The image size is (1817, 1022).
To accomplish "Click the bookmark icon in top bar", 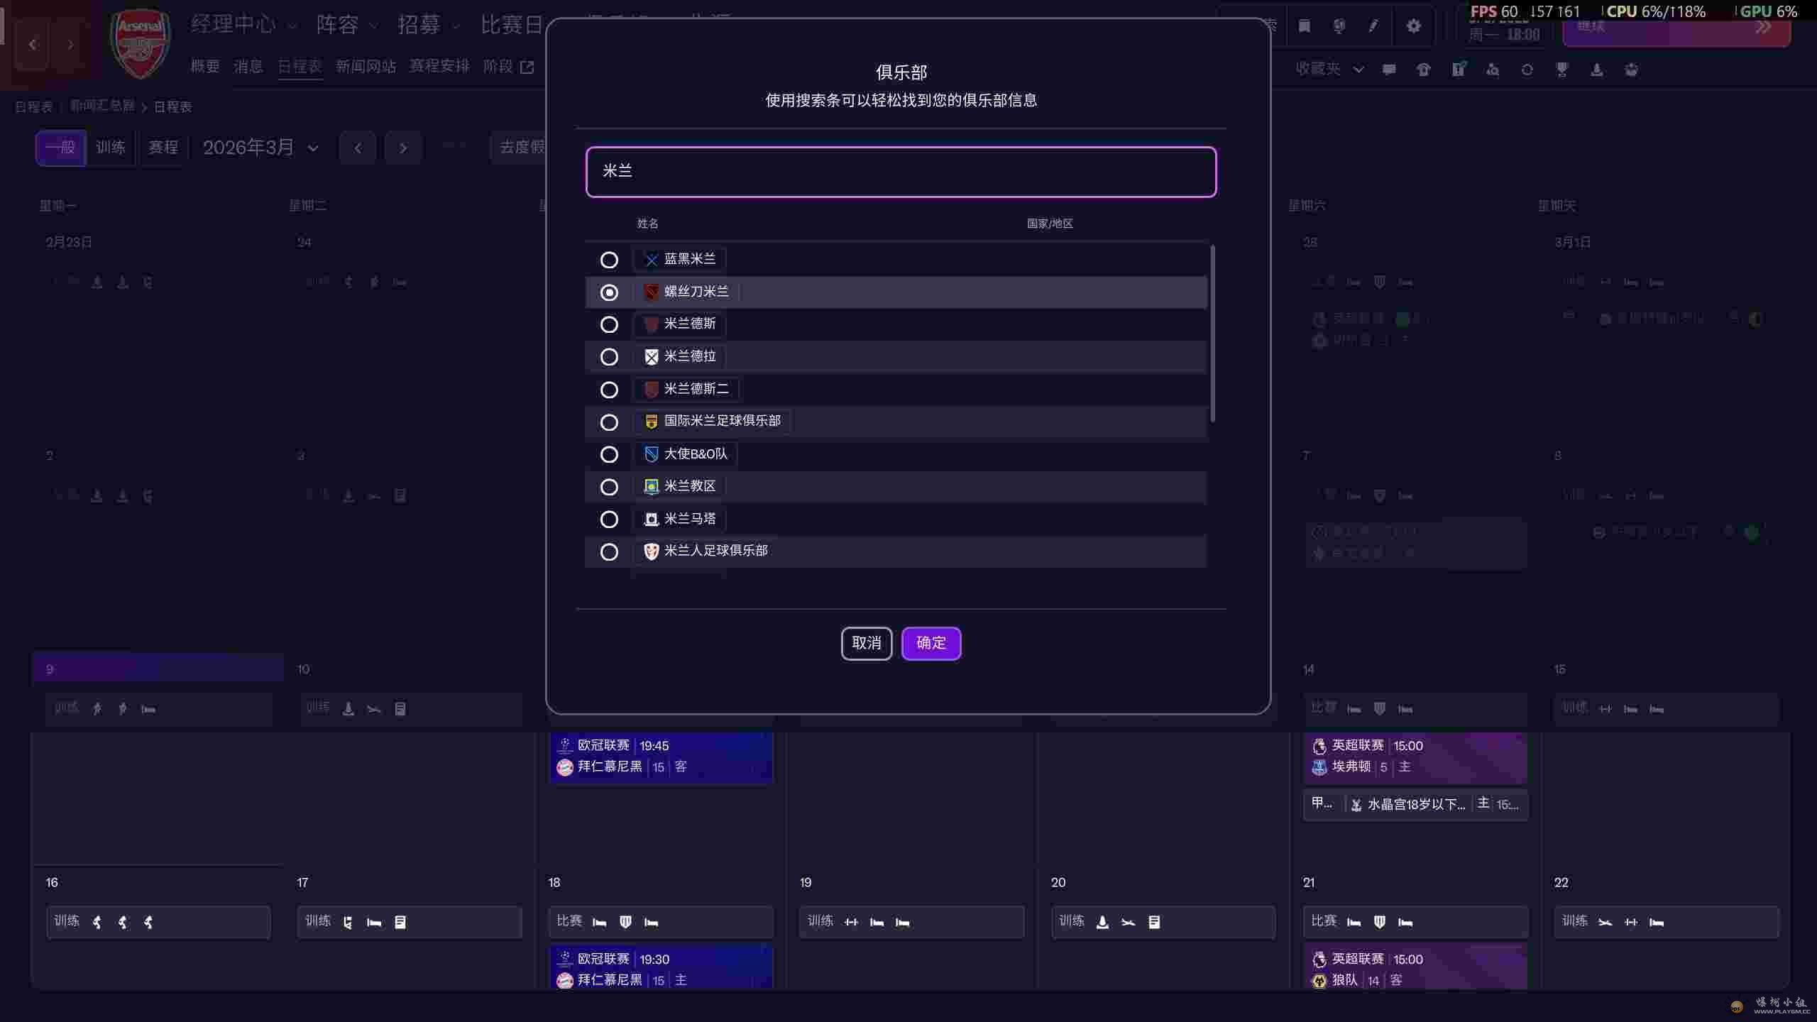I will coord(1305,26).
